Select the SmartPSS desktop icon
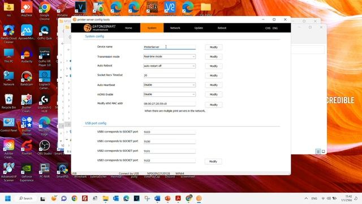The image size is (362, 204). pyautogui.click(x=62, y=171)
